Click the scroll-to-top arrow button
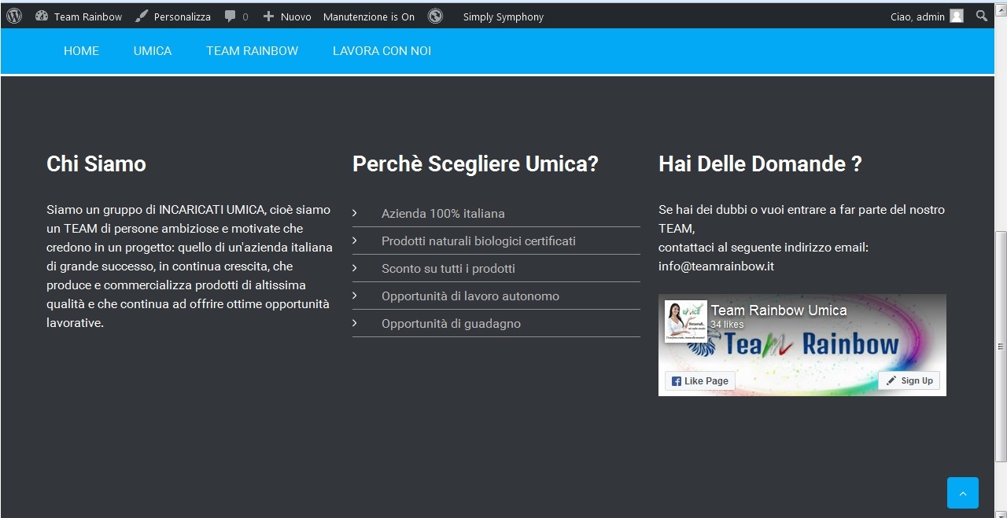Screen dimensions: 1007x518 [x=962, y=493]
